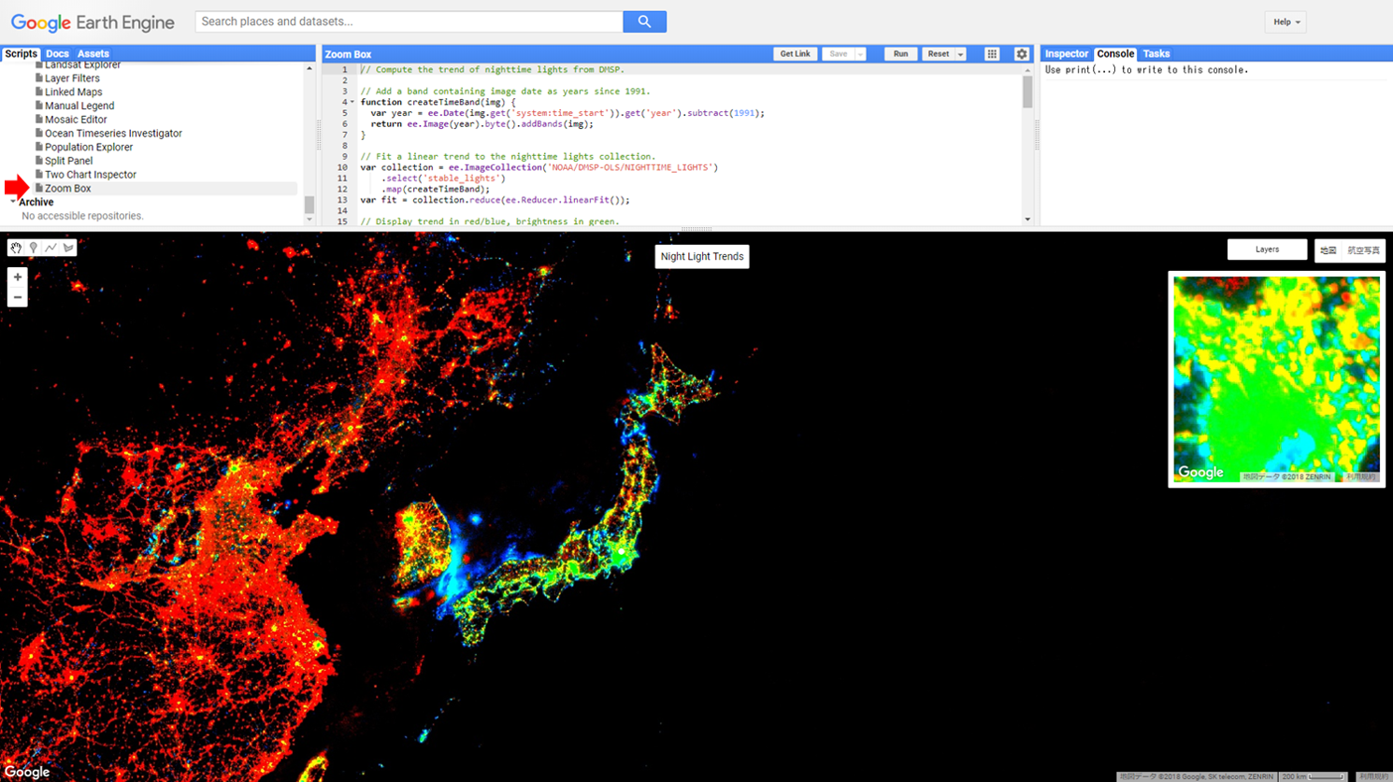
Task: Click the 200 km map scale indicator
Action: click(1313, 776)
